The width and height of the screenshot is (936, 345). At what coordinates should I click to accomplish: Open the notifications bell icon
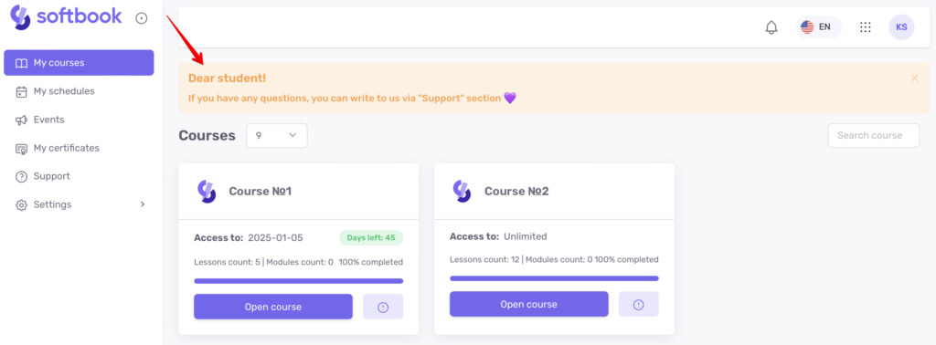coord(771,27)
